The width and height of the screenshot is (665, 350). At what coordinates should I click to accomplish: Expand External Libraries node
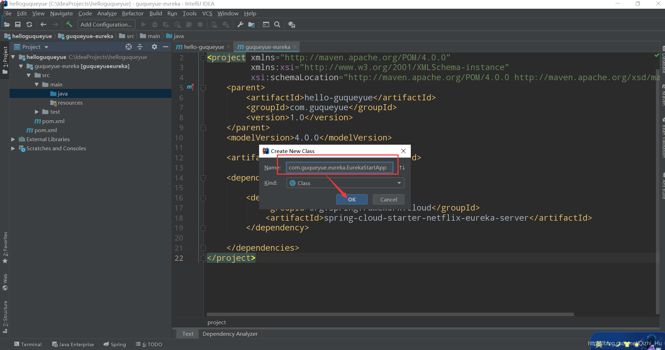pyautogui.click(x=13, y=139)
